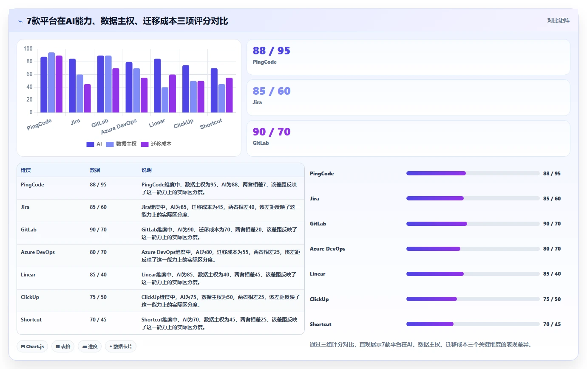Click the 7款平台 page title text
The width and height of the screenshot is (587, 369).
(128, 21)
